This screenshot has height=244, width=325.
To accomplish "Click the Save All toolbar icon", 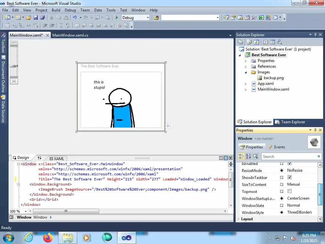I will tap(43, 18).
